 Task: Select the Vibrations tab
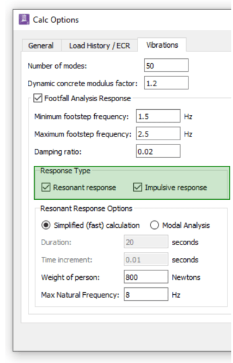tap(162, 45)
